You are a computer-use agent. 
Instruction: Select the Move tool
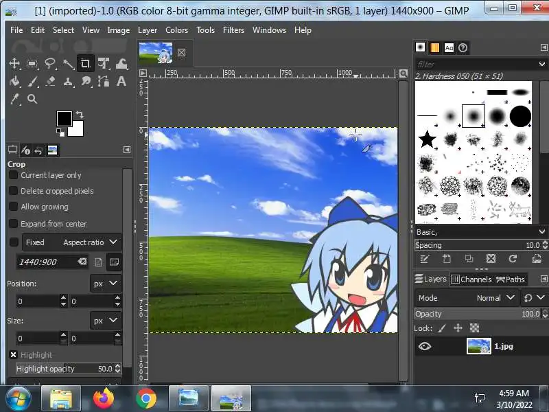[x=14, y=63]
